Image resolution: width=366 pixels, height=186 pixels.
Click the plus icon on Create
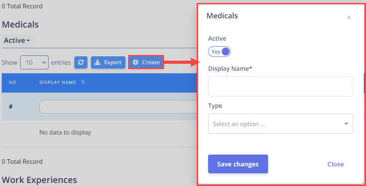(136, 62)
